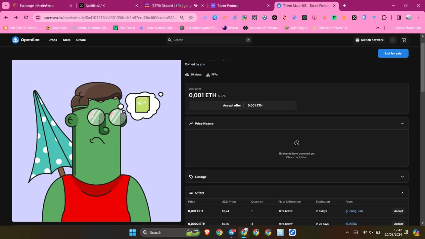Open the Yoki Origins bookmark
The width and height of the screenshot is (425, 239).
click(297, 28)
